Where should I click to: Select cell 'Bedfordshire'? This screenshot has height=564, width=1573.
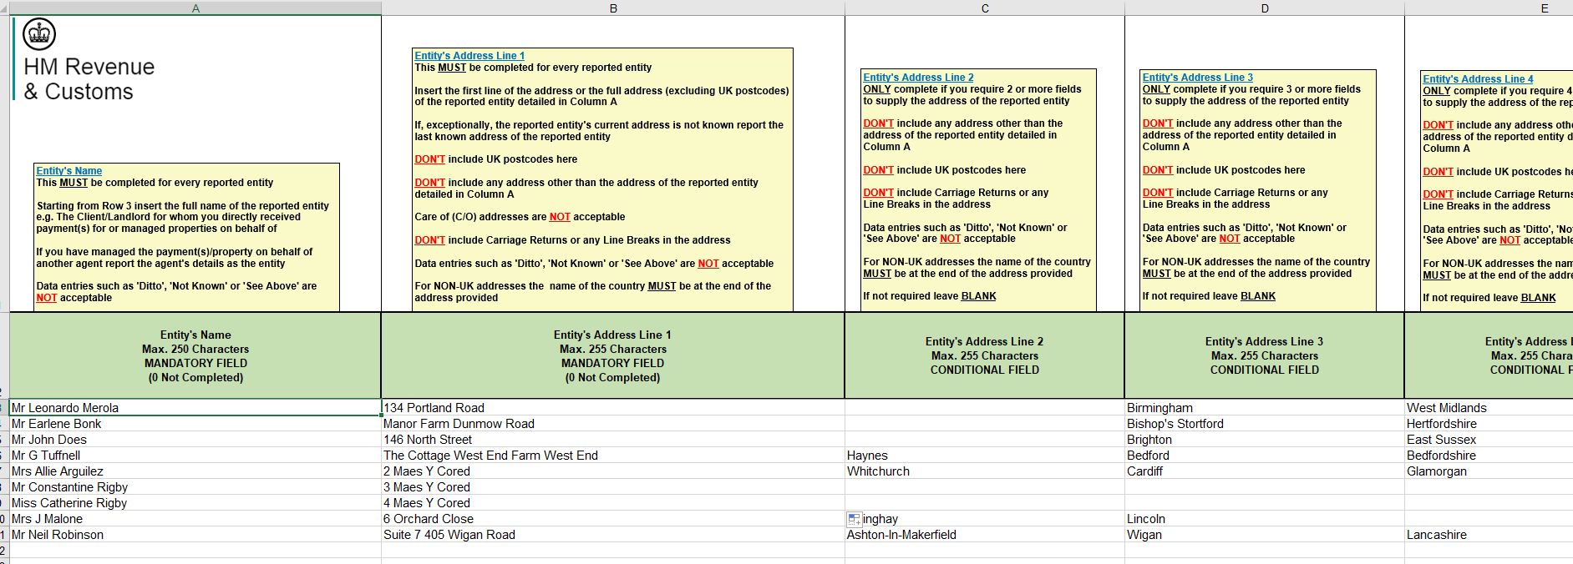click(x=1489, y=456)
